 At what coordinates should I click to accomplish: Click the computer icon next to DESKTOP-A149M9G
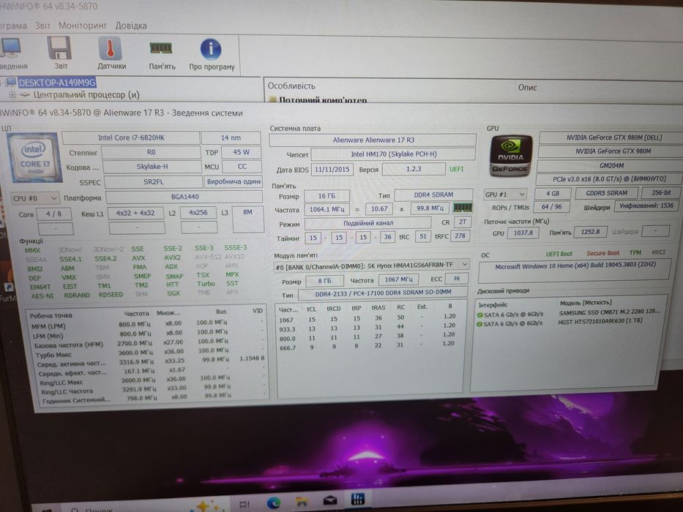point(11,82)
